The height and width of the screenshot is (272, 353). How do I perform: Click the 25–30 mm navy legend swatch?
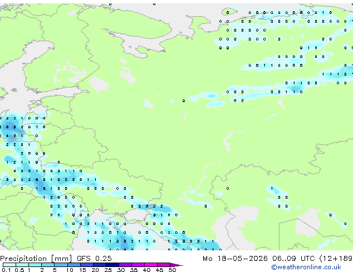point(112,265)
